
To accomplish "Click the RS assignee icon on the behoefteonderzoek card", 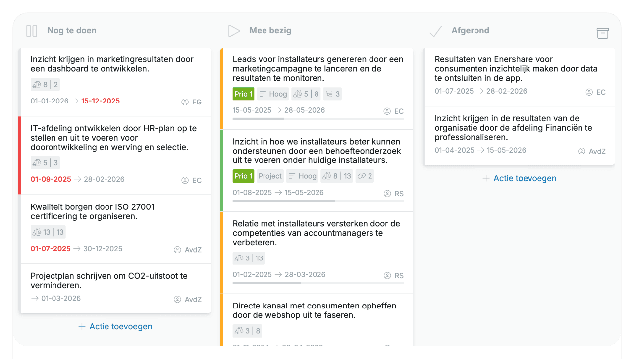I will pyautogui.click(x=387, y=194).
